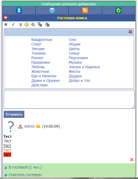Image resolution: width=138 pixels, height=179 pixels.
Task: Open the smiley emoticon picker
Action: click(27, 24)
